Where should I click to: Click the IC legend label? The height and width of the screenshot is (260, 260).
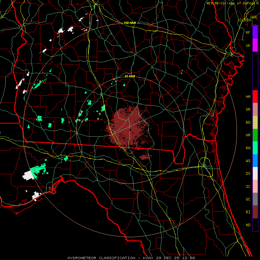pos(248,186)
